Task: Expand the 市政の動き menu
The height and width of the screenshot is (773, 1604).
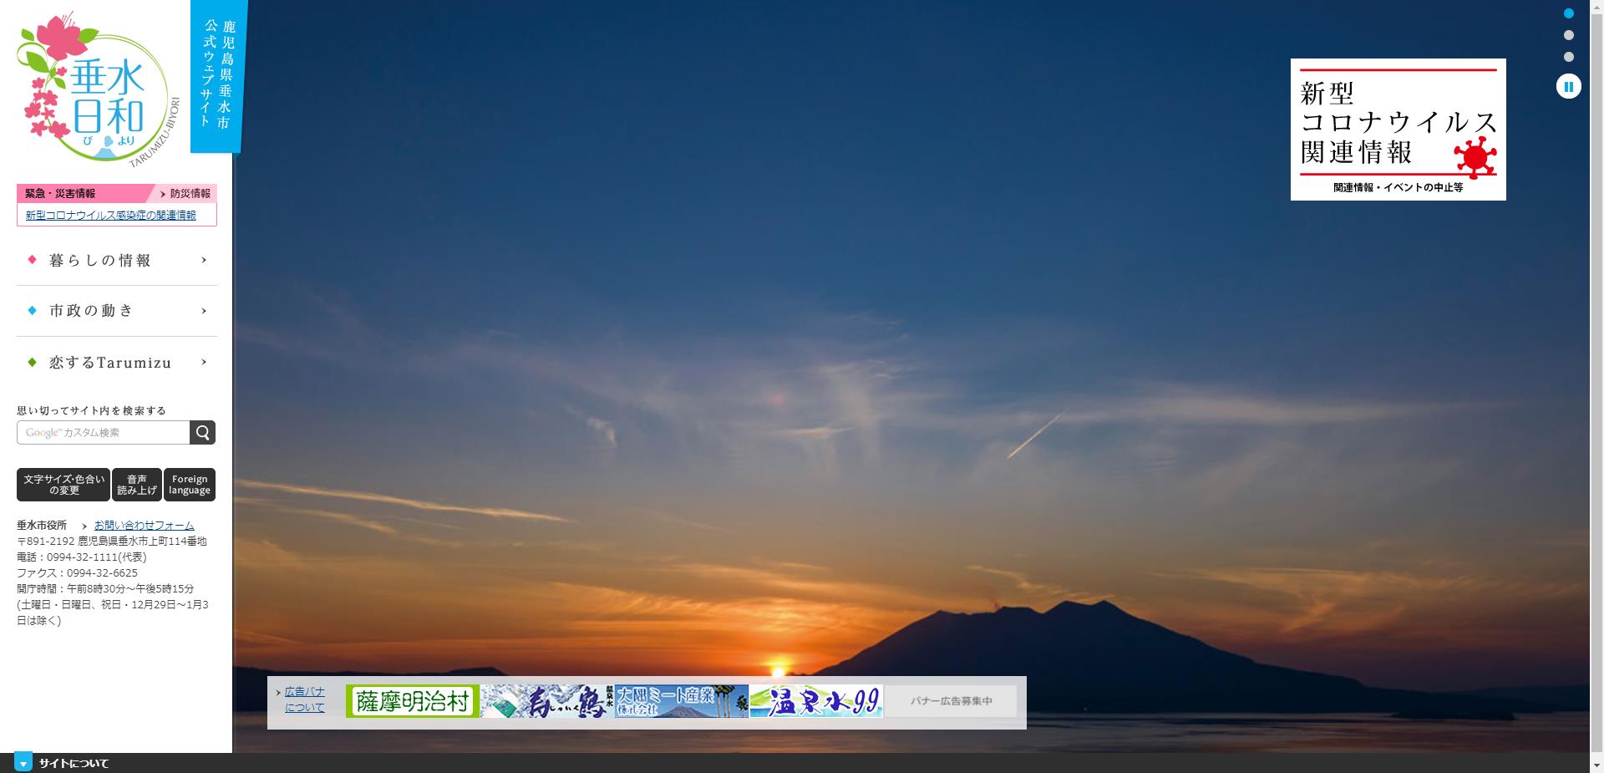Action: [x=117, y=311]
